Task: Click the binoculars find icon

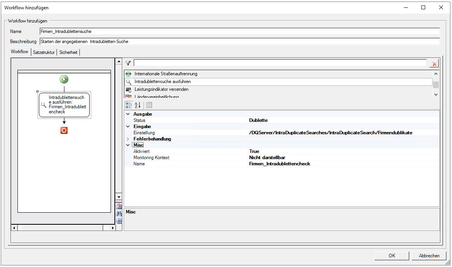Action: tap(119, 214)
